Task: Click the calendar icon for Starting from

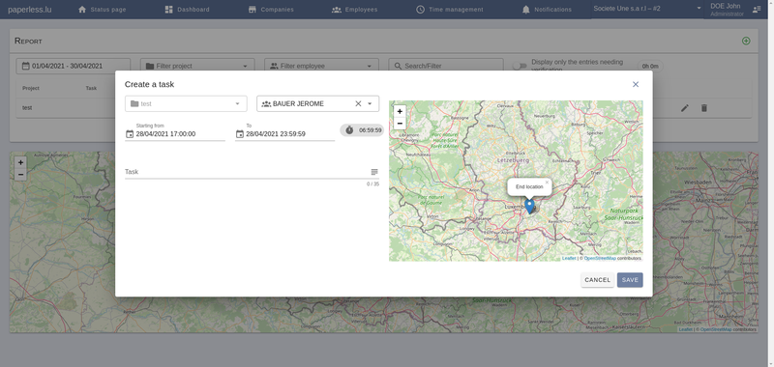Action: (130, 134)
